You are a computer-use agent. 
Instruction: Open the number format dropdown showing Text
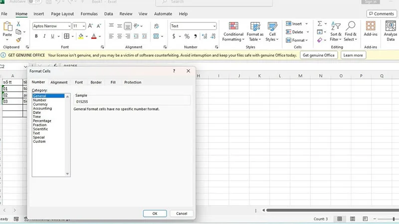coord(214,26)
